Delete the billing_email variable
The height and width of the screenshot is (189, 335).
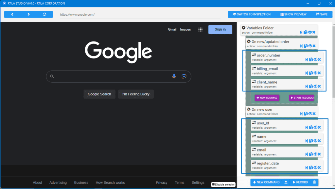319,73
